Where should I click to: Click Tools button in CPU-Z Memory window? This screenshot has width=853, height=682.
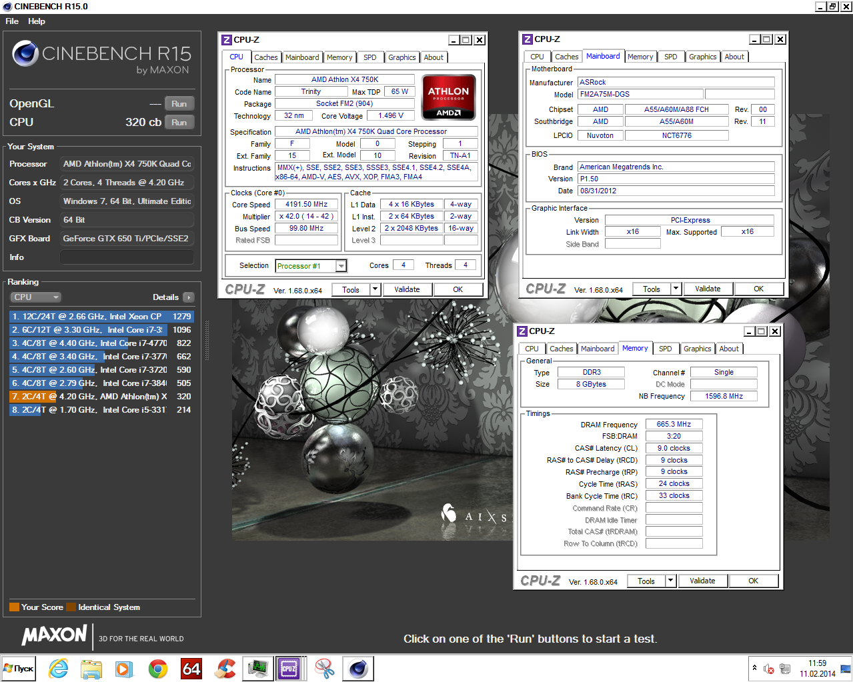pos(646,581)
